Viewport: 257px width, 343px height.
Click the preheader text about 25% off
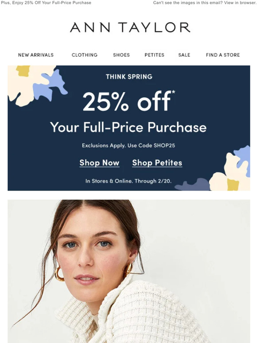46,3
